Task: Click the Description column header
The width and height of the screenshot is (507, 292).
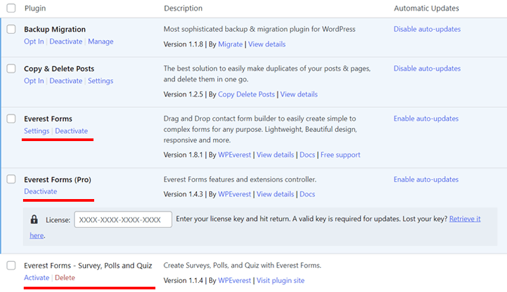Action: 183,9
